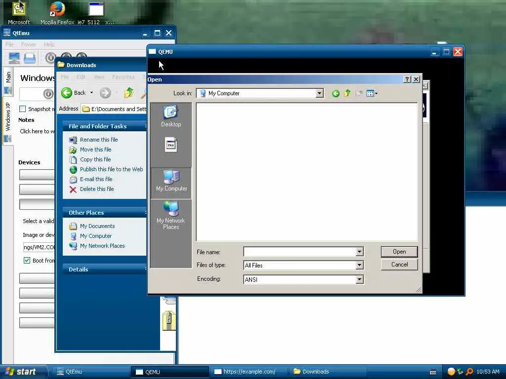Toggle Snapshot mode checkbox in QtEmu
This screenshot has width=506, height=379.
(x=23, y=109)
